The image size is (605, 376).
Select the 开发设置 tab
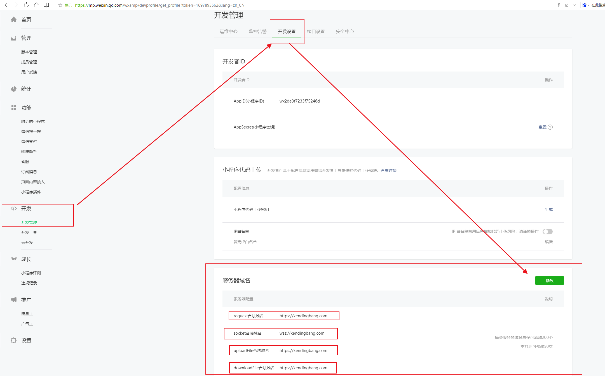click(287, 32)
